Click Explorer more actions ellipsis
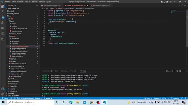 tap(37, 6)
